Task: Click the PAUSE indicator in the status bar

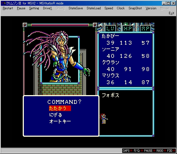Action: click(x=148, y=151)
